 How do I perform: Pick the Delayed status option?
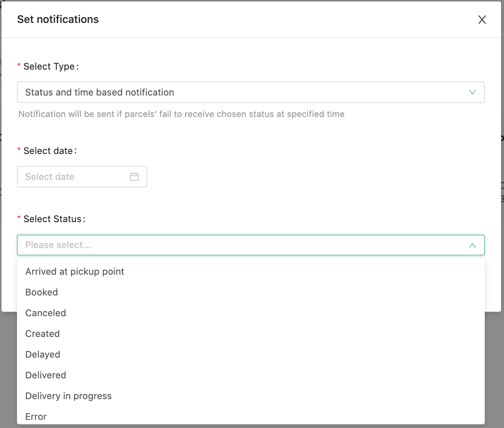[251, 354]
